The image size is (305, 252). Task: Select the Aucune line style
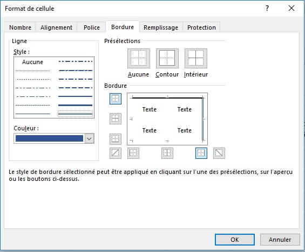(x=32, y=62)
